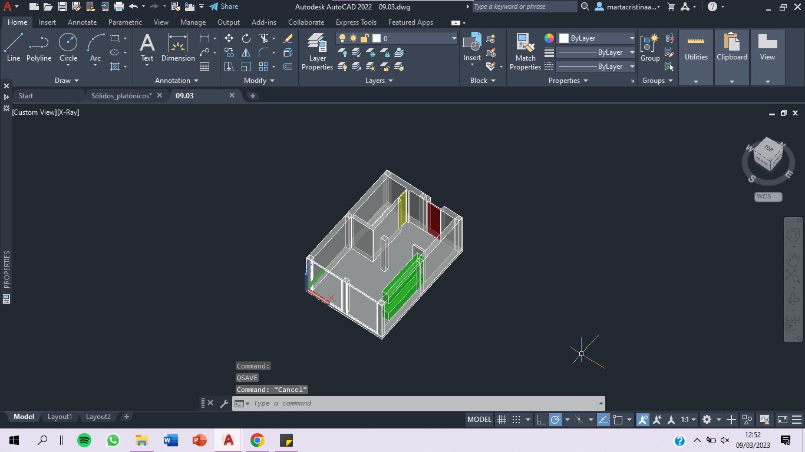This screenshot has width=805, height=452.
Task: Open the annotation scale 1:1 dropdown
Action: pos(689,420)
